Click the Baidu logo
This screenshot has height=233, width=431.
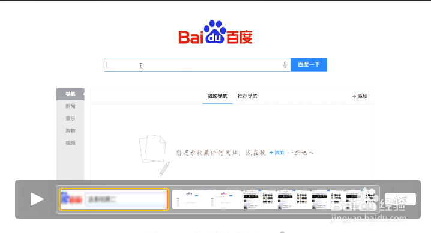[216, 32]
